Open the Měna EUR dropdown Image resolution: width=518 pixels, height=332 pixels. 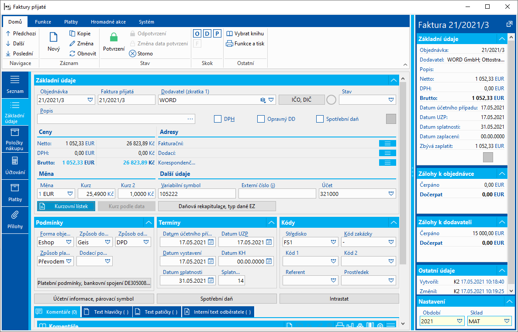[x=70, y=194]
